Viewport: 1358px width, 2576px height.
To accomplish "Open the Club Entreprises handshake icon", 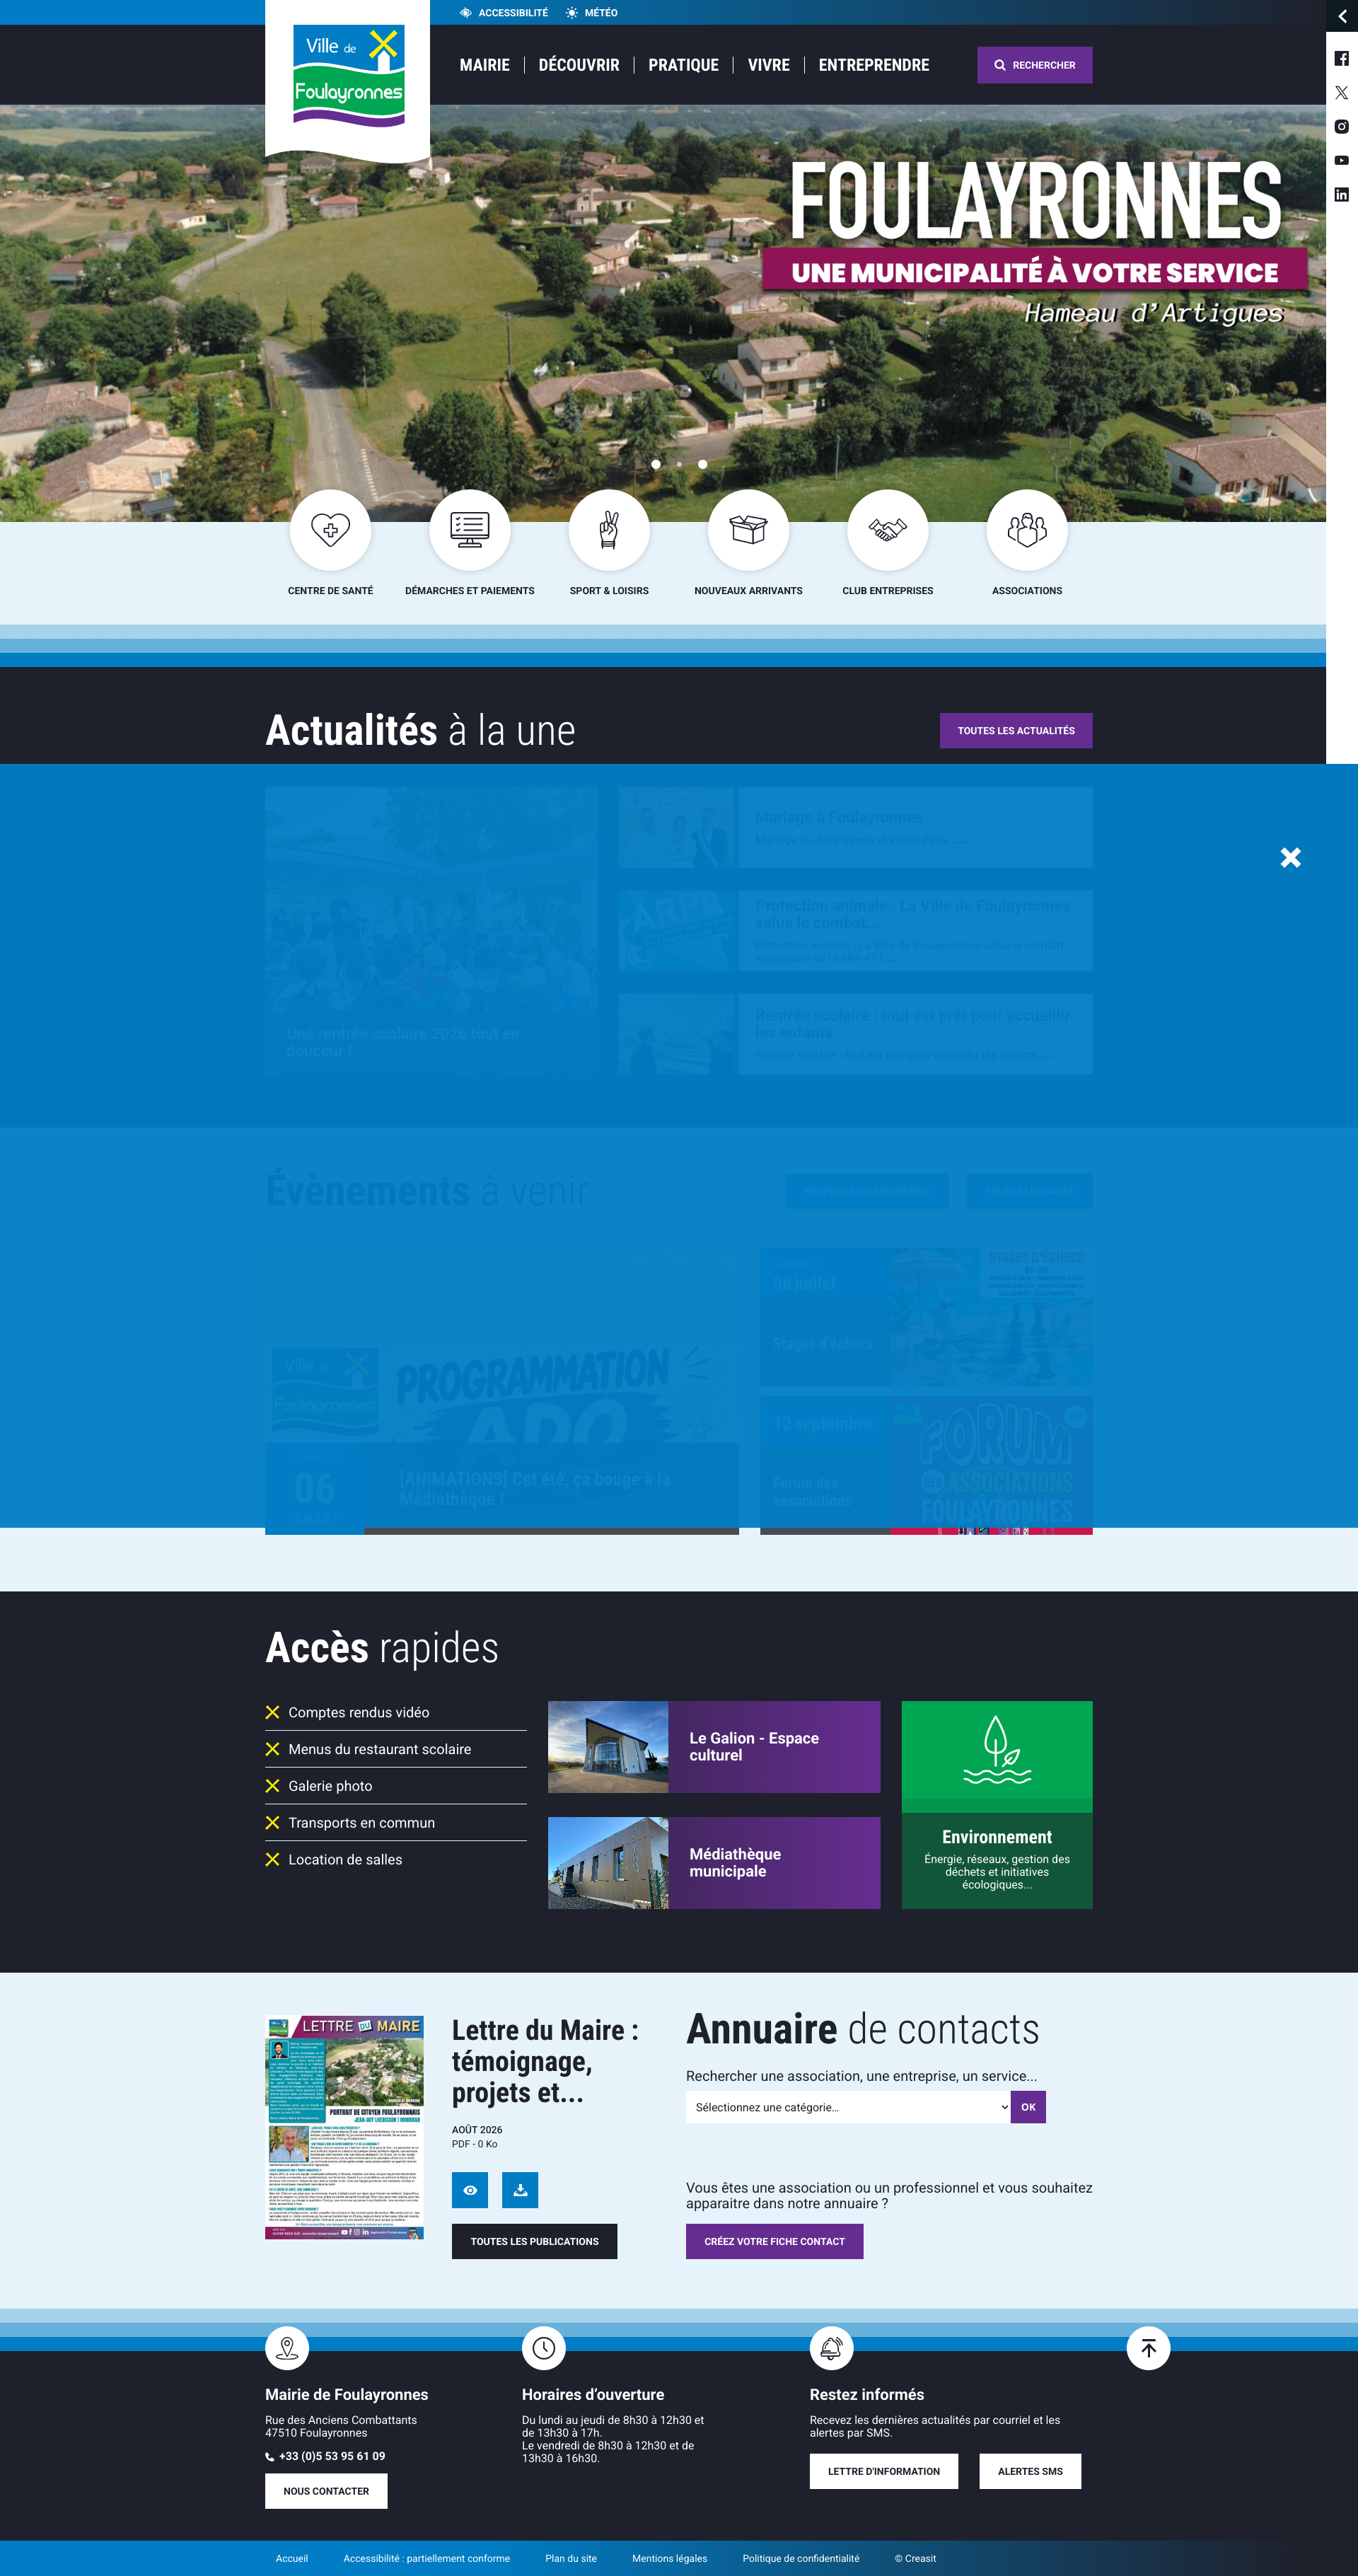I will pos(888,530).
